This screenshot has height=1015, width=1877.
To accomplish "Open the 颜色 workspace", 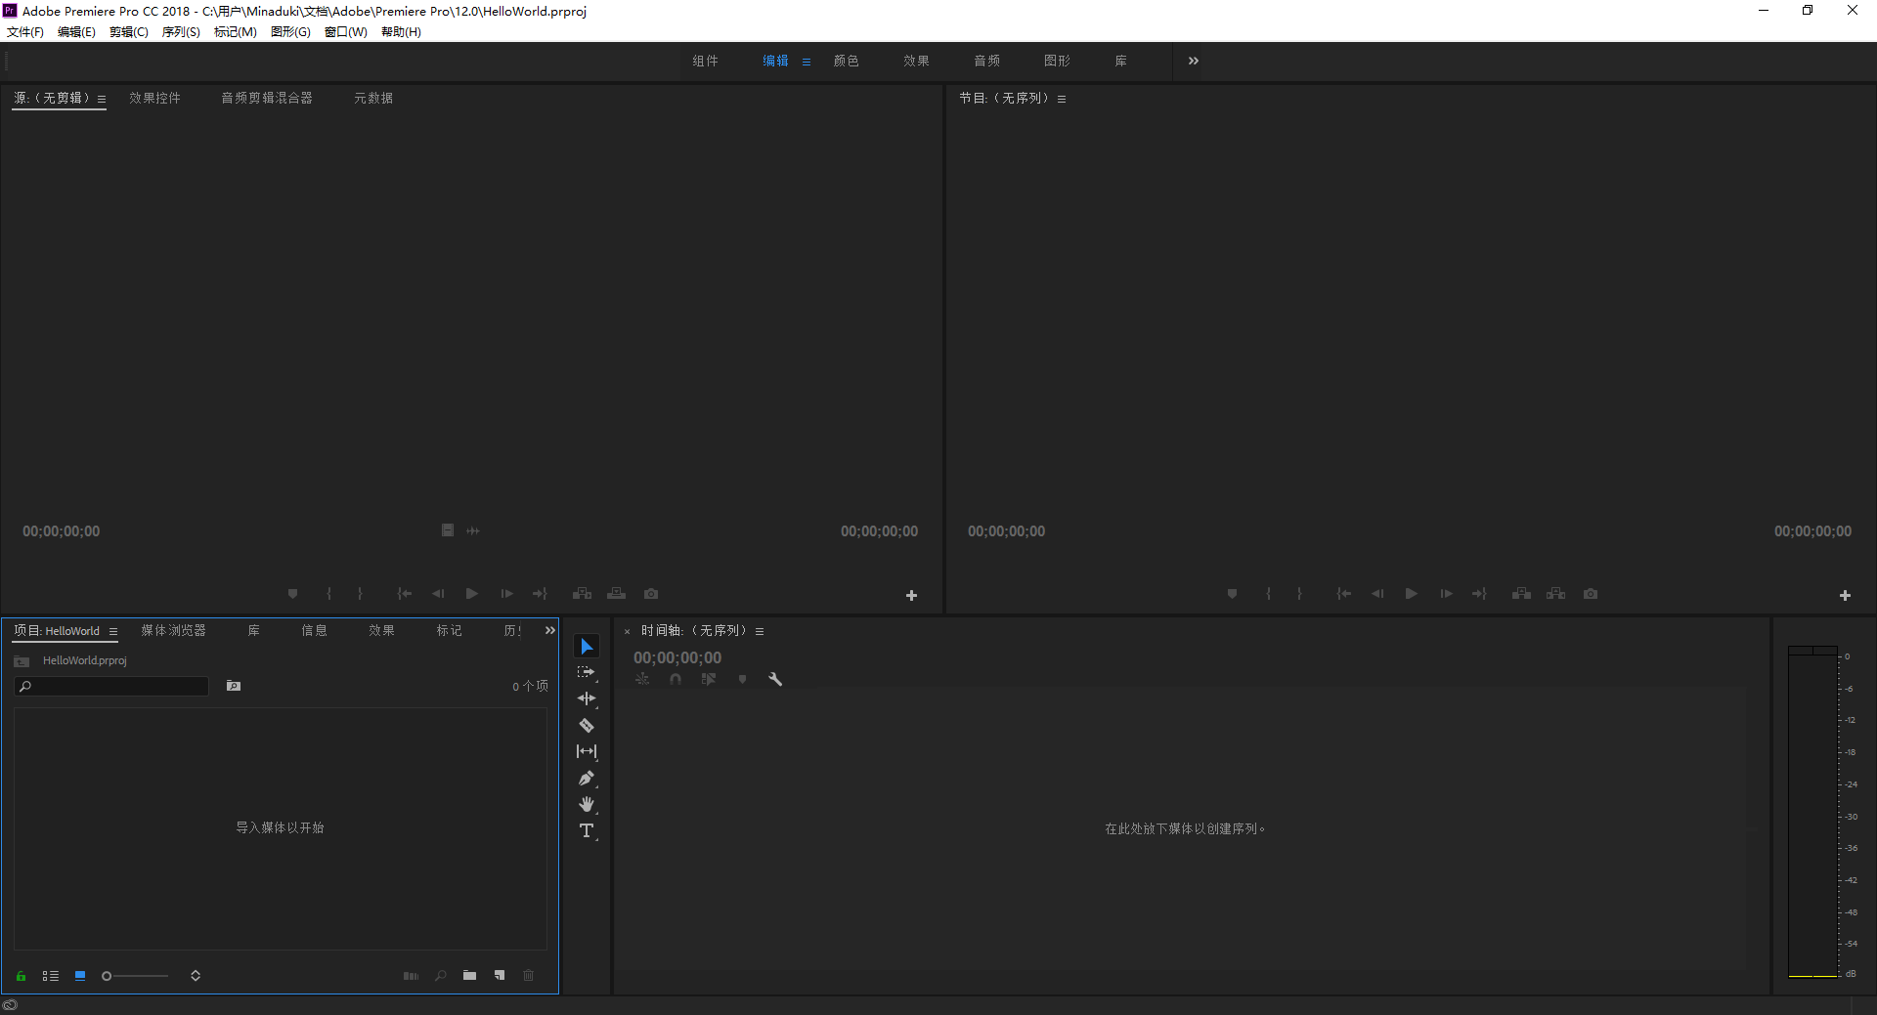I will click(846, 61).
